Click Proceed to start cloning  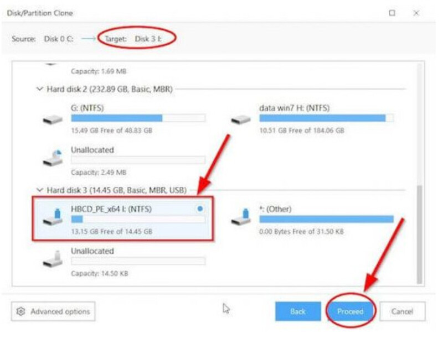pyautogui.click(x=351, y=311)
